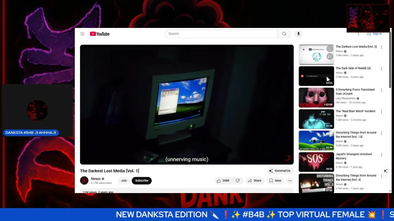394x221 pixels.
Task: Open The Dark Side of Reddit [2] thumbnail
Action: click(x=316, y=76)
